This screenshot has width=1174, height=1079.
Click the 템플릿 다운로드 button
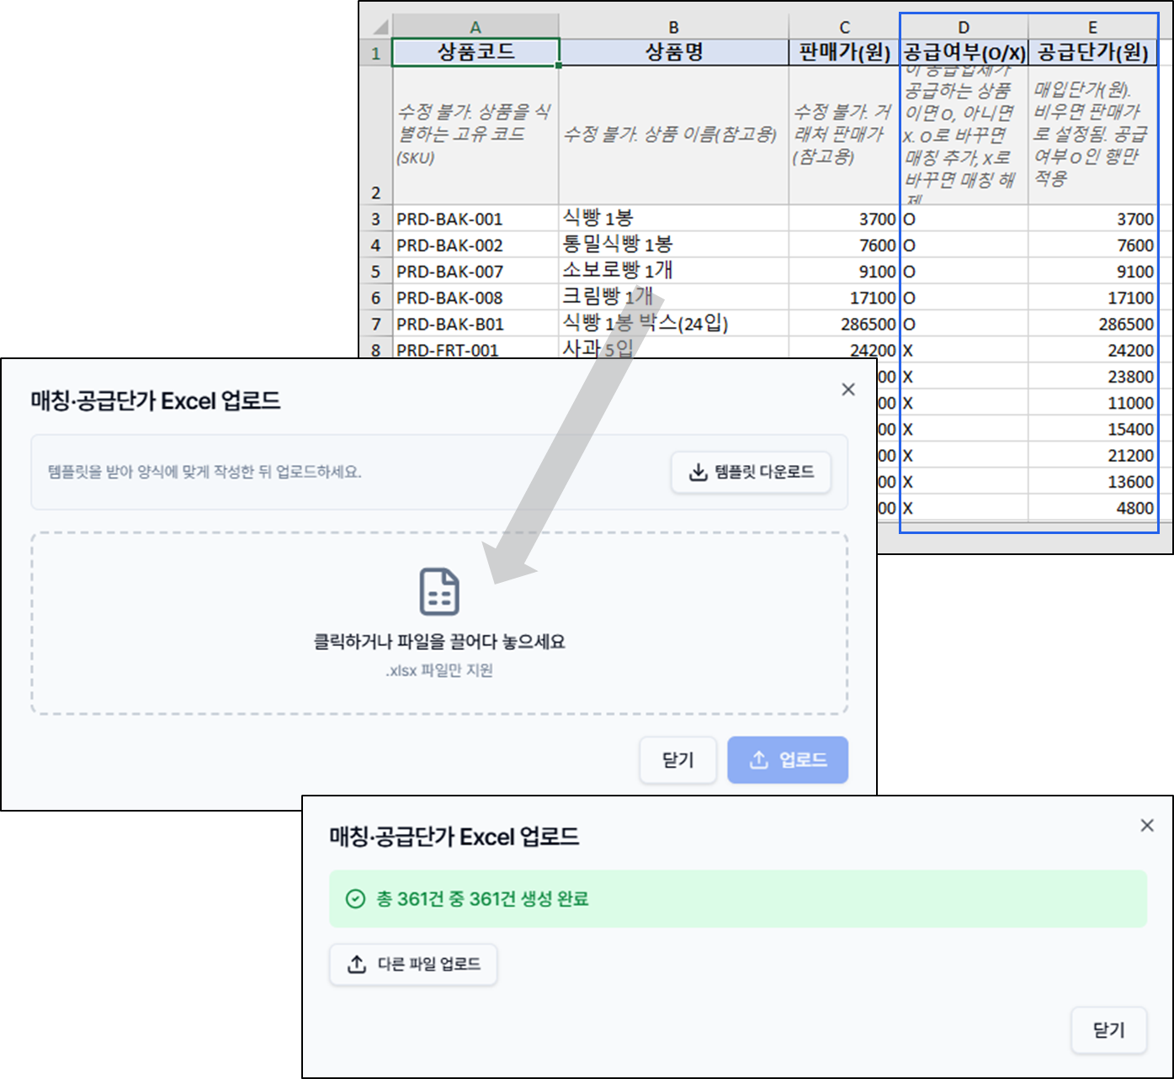(751, 472)
